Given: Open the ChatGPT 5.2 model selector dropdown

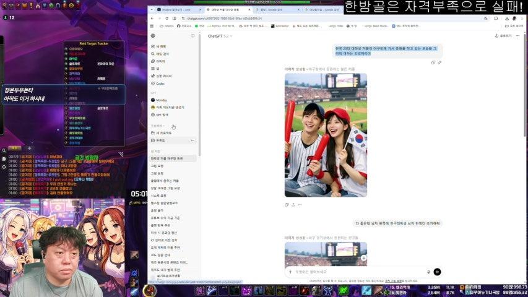Looking at the screenshot, I should pyautogui.click(x=219, y=36).
